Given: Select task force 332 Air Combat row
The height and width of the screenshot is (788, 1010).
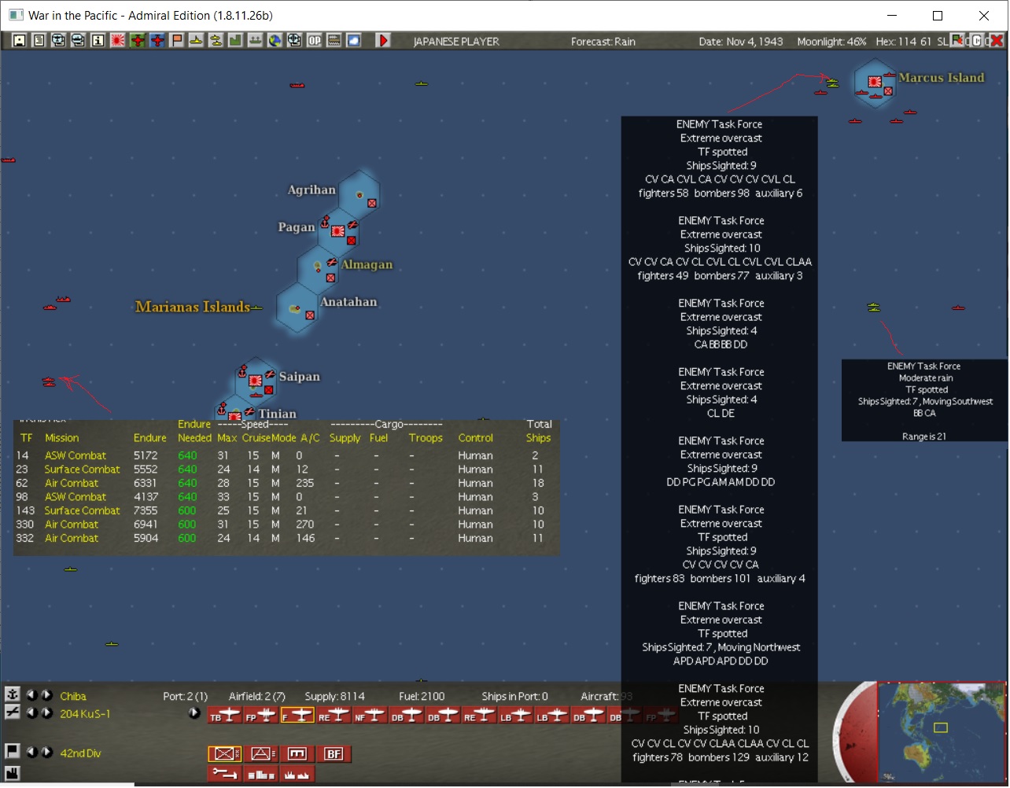Looking at the screenshot, I should point(286,538).
